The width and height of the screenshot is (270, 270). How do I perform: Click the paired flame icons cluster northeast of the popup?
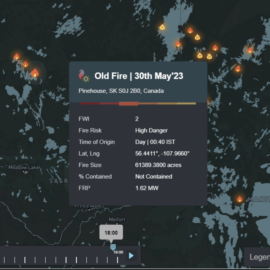[204, 56]
